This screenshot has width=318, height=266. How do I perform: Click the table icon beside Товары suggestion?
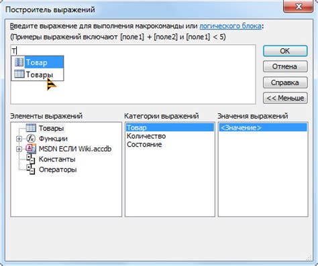19,74
